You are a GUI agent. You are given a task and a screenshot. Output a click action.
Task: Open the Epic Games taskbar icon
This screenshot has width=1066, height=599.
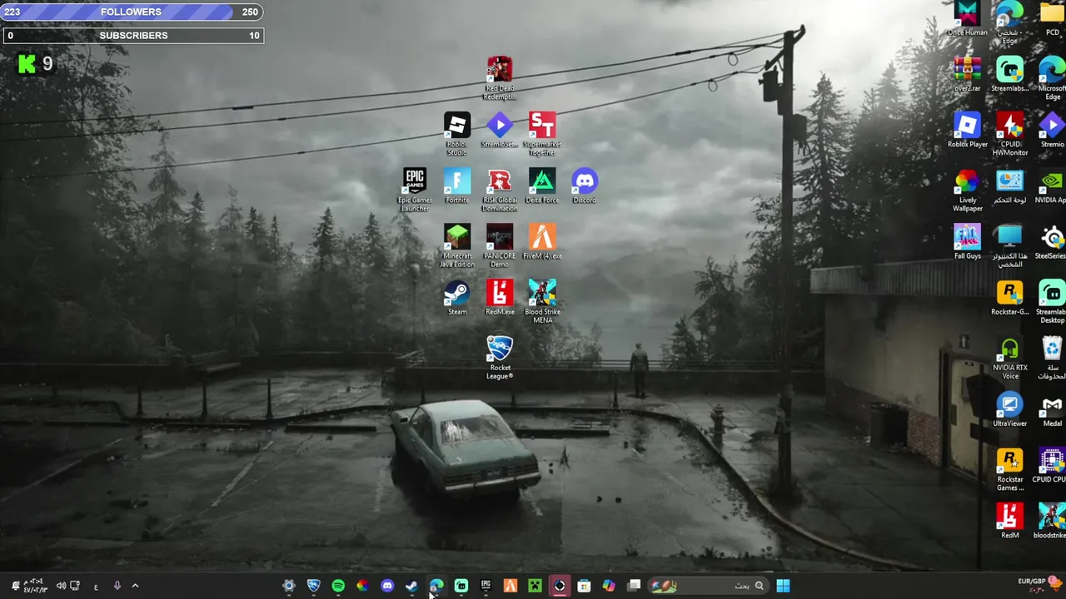point(486,586)
